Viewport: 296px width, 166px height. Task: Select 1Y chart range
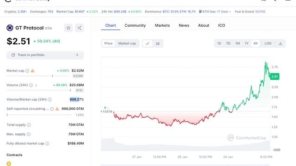click(x=247, y=43)
